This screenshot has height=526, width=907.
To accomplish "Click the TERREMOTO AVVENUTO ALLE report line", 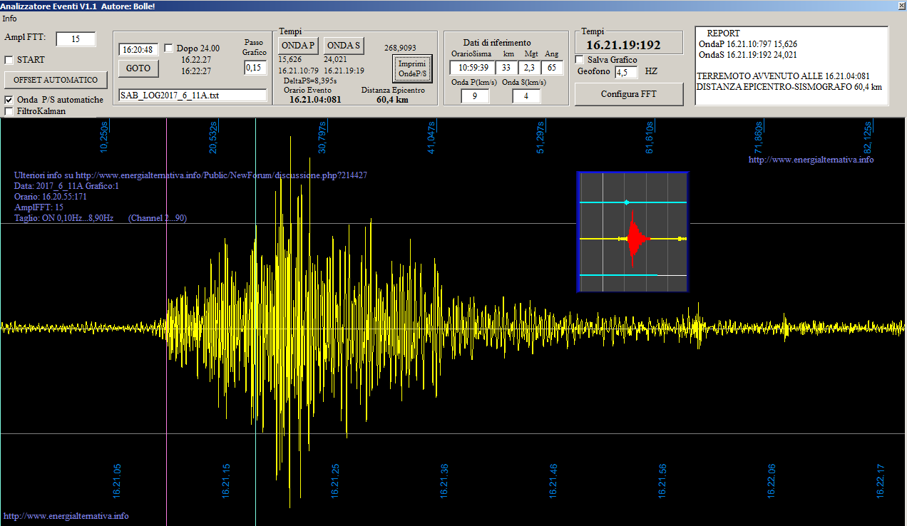I will click(783, 76).
